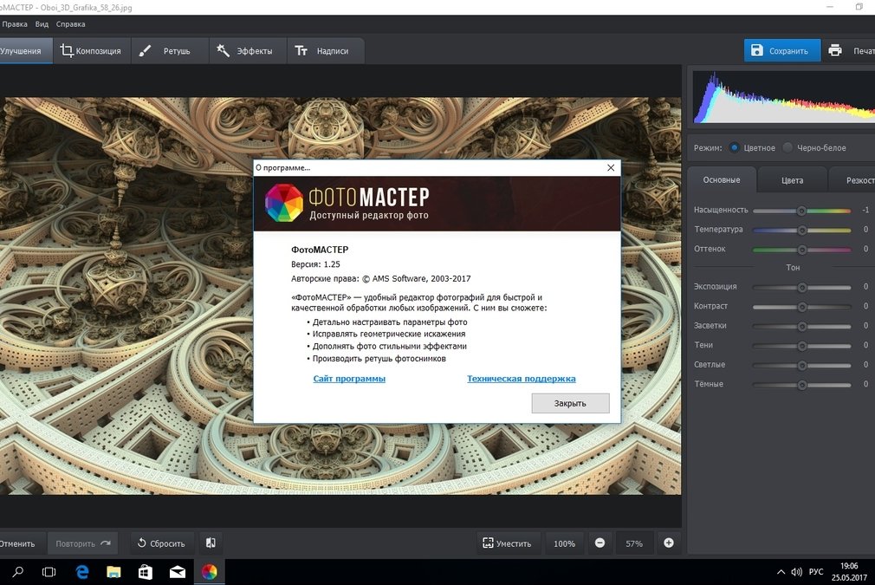Image resolution: width=875 pixels, height=585 pixels.
Task: Open the Вид menu
Action: pos(42,24)
